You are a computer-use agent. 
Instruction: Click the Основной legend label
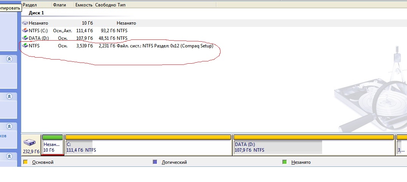tap(43, 162)
